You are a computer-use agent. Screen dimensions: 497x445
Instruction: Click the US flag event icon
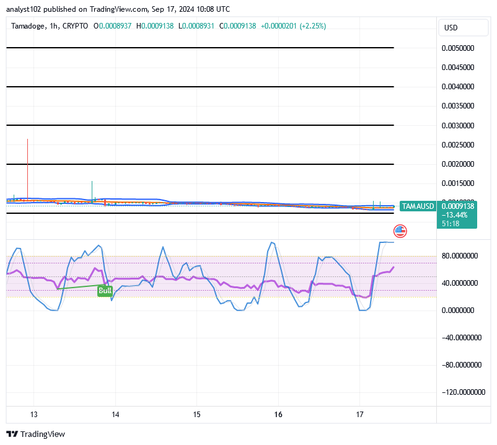coord(400,231)
